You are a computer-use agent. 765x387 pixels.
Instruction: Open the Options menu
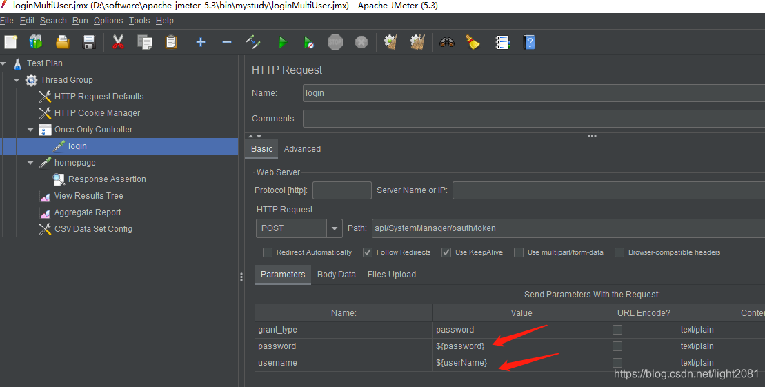[108, 21]
